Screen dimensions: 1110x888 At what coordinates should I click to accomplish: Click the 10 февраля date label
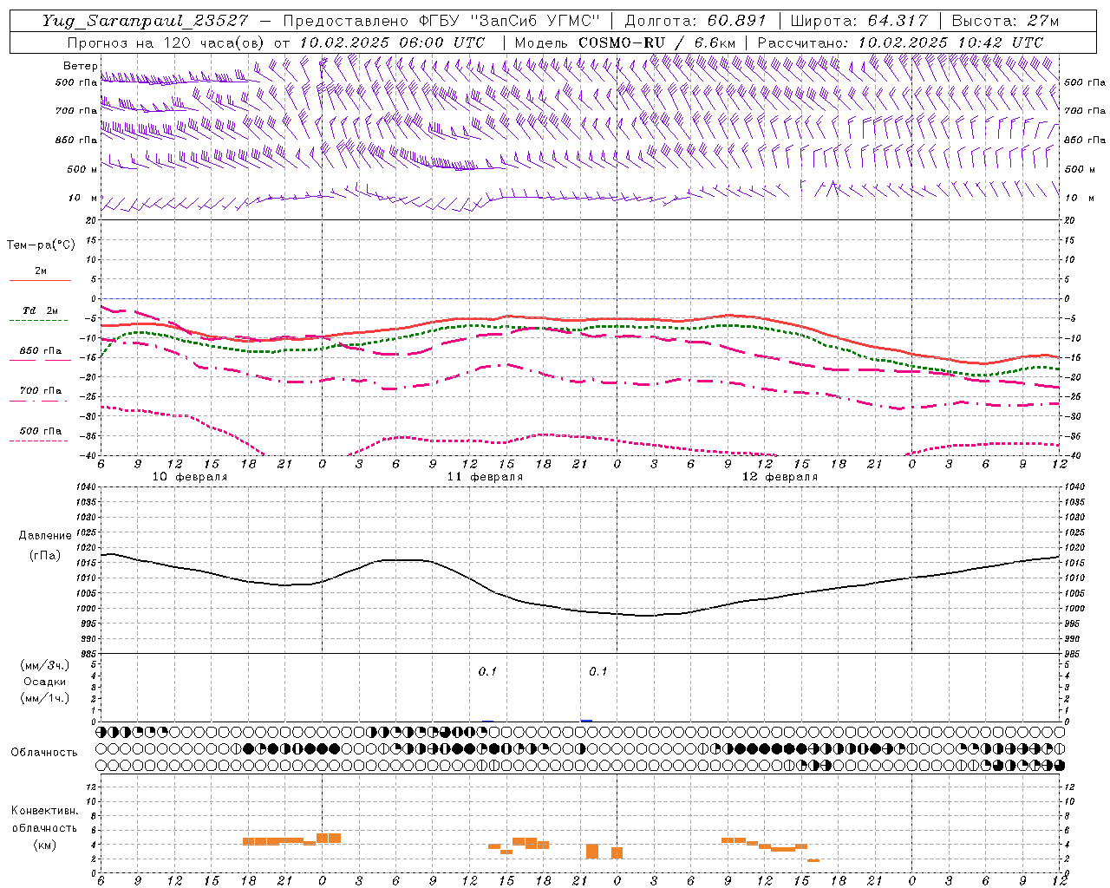pos(190,477)
